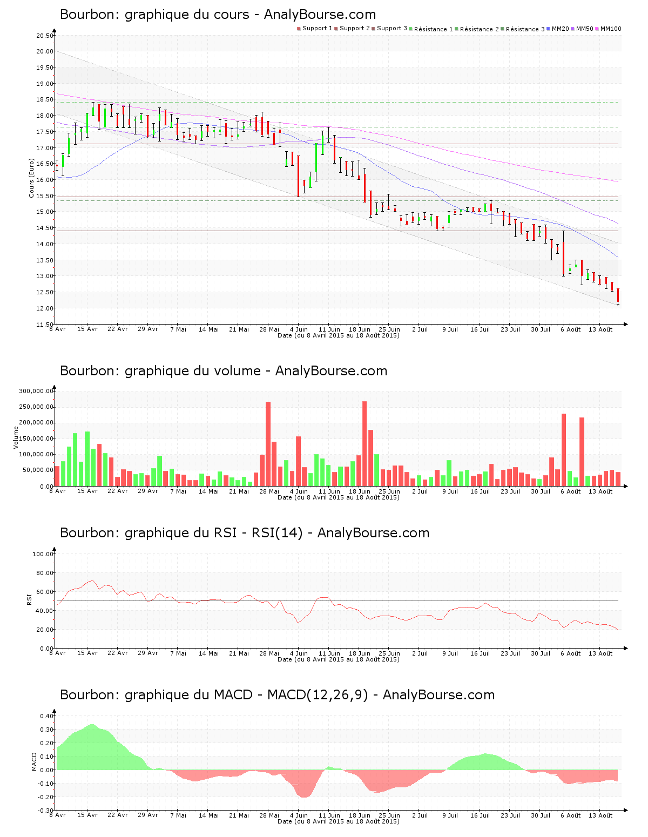The image size is (648, 837).
Task: Click the '16 Juil' date on volume chart axis
Action: coord(480,491)
